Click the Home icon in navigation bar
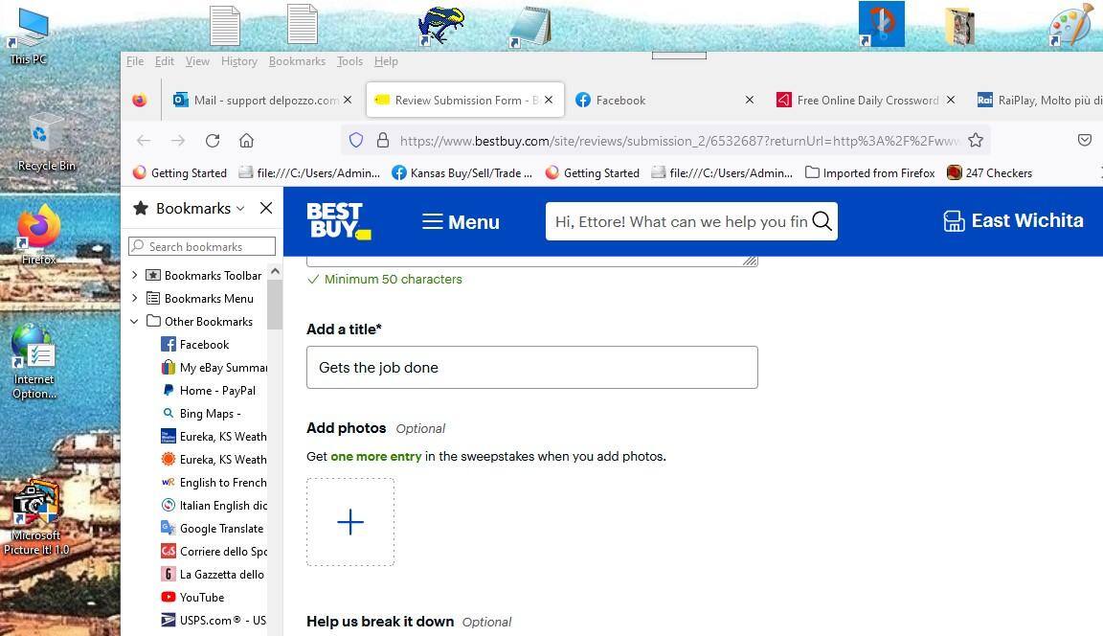This screenshot has height=636, width=1103. coord(246,141)
